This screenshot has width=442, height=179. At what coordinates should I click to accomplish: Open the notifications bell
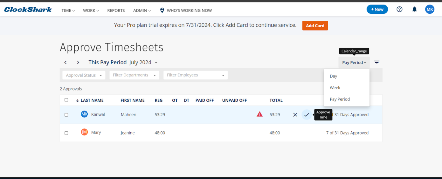click(414, 9)
